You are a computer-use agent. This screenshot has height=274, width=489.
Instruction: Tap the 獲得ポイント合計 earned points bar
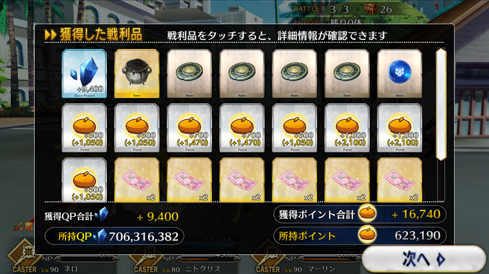click(x=360, y=214)
